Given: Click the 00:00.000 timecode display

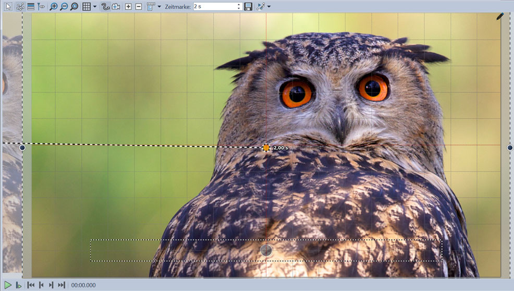Looking at the screenshot, I should pos(83,285).
